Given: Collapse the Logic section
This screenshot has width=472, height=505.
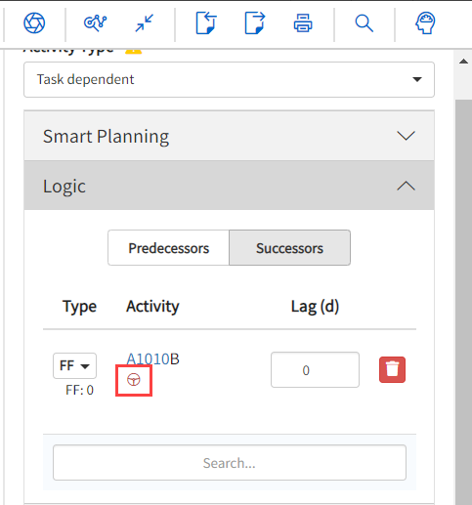Looking at the screenshot, I should pyautogui.click(x=229, y=186).
